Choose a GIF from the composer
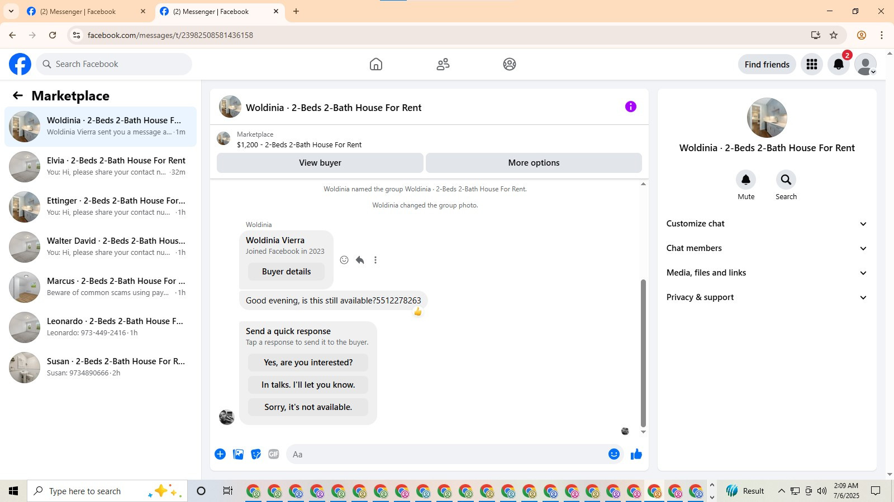The width and height of the screenshot is (894, 502). 274,454
